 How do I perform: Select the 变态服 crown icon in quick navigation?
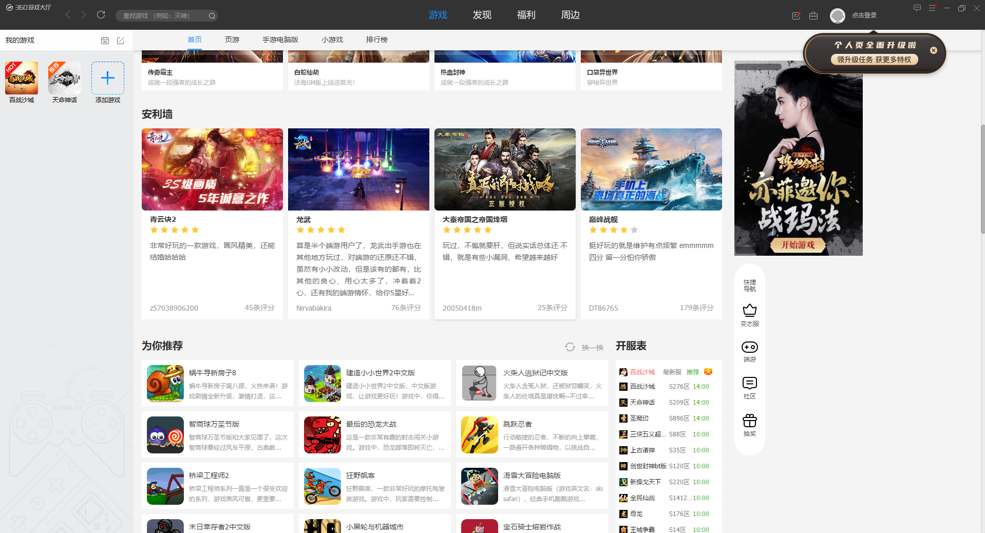pyautogui.click(x=749, y=310)
